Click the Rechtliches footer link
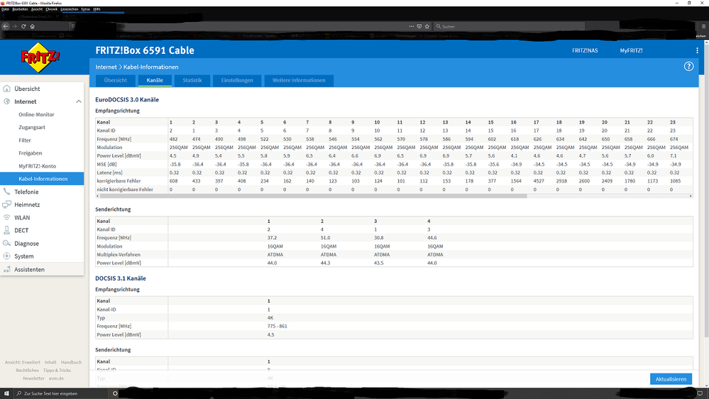 (x=27, y=371)
